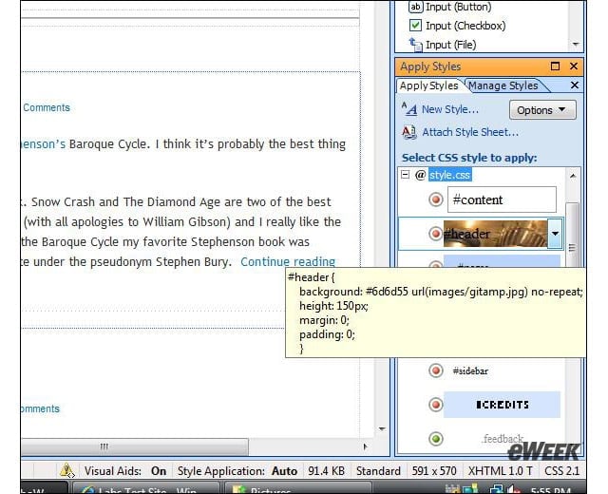The width and height of the screenshot is (608, 494).
Task: Click the red dot beside #sidebar
Action: click(x=436, y=370)
